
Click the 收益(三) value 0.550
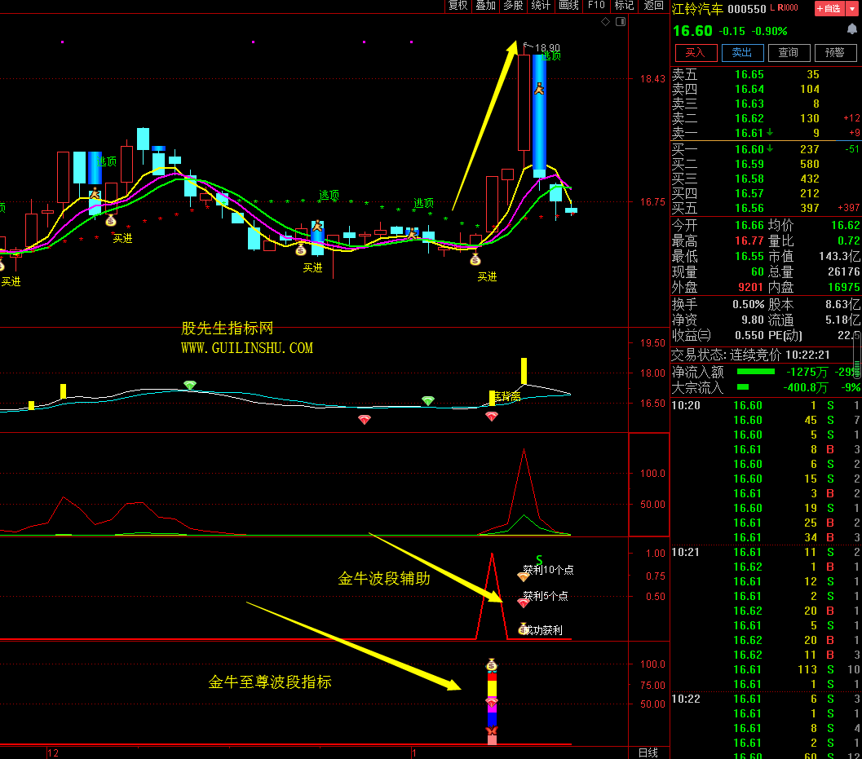[x=749, y=335]
